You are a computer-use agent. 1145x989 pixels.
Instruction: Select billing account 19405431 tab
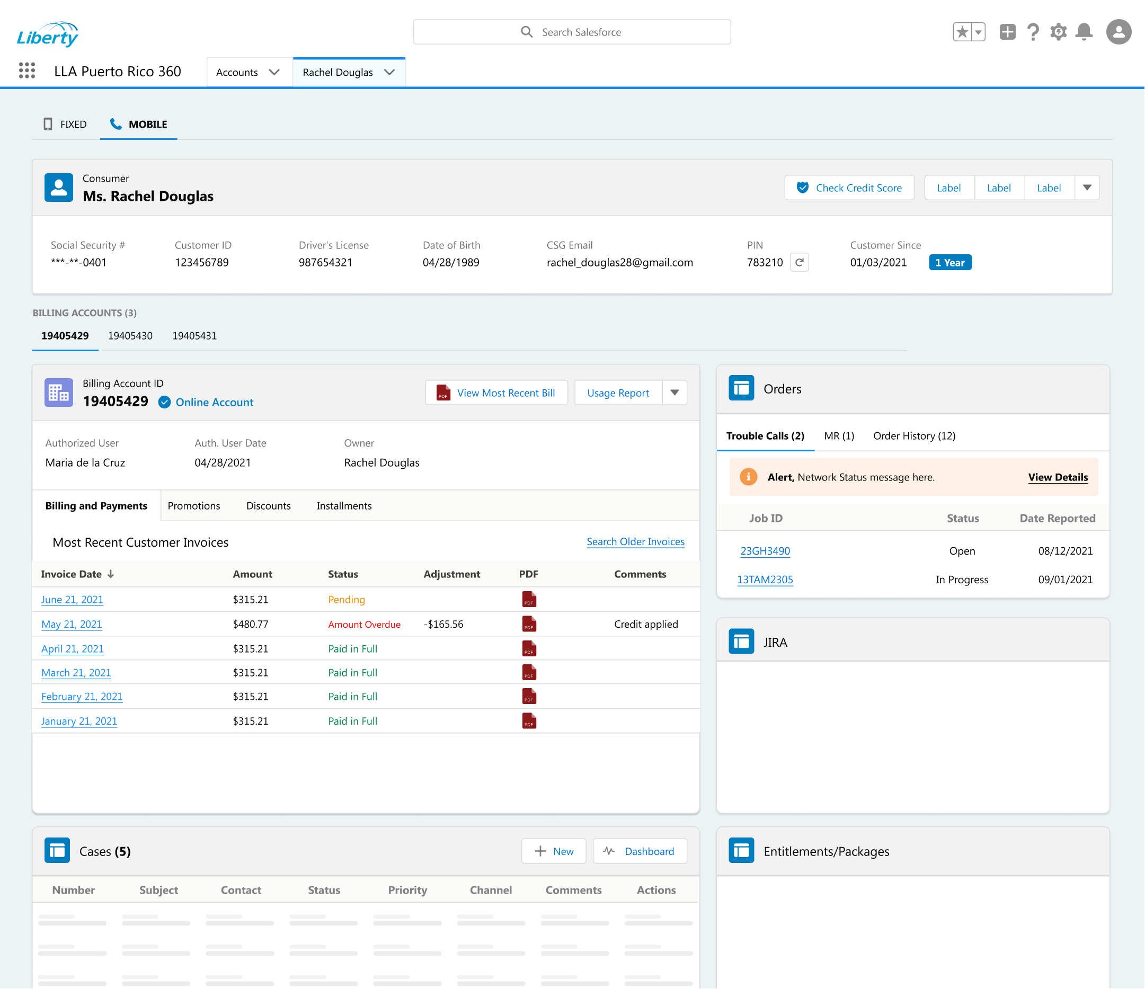tap(194, 336)
